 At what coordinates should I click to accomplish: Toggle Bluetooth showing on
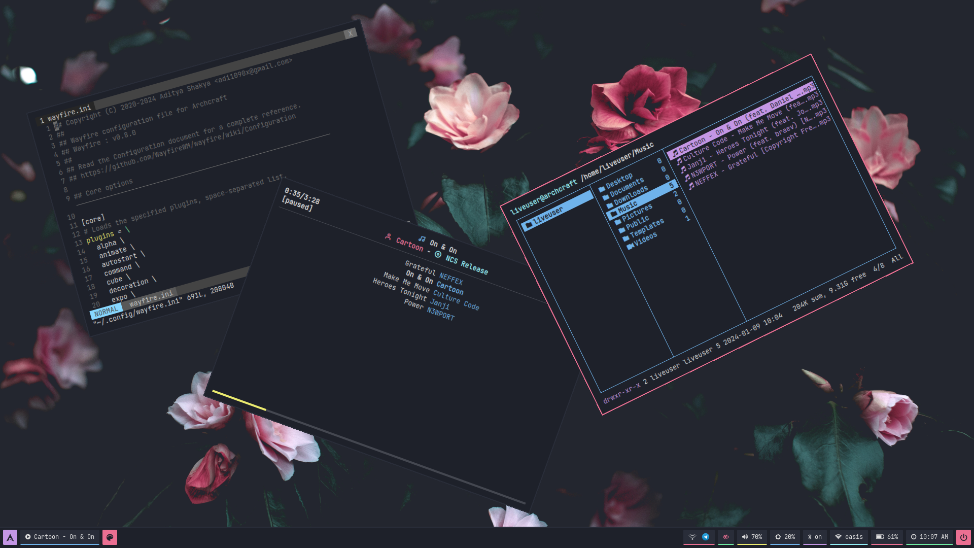click(815, 537)
